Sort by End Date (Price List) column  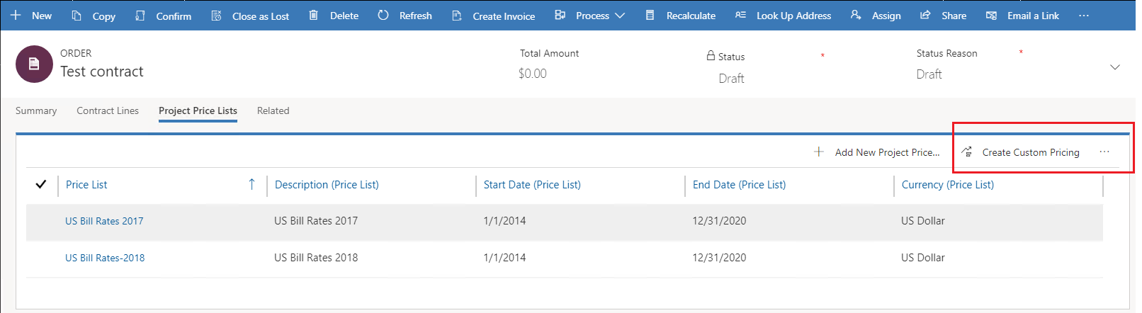739,184
